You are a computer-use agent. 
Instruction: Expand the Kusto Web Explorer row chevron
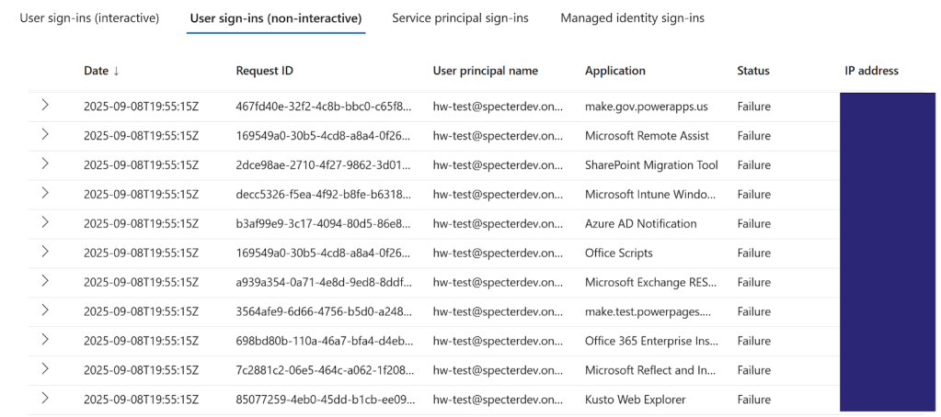45,399
